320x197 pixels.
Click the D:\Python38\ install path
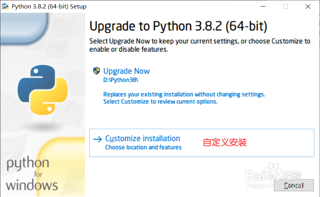(120, 80)
